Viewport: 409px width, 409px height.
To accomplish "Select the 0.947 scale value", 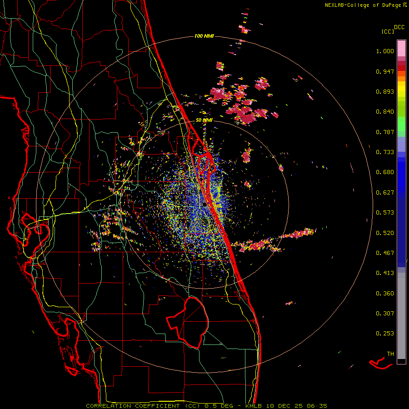I will click(x=385, y=71).
